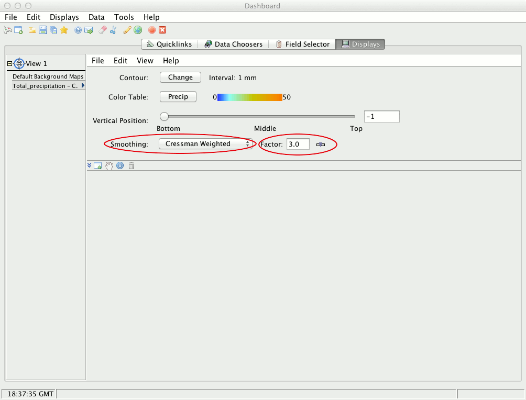Click the hand icon in display toolbar

click(109, 166)
